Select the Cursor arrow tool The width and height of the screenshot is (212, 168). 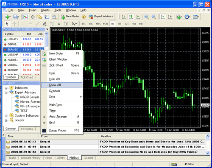click(7, 24)
